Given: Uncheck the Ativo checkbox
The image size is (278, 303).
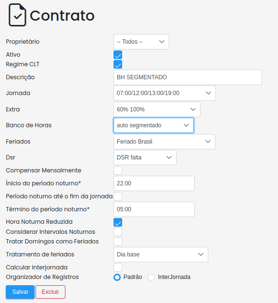Looking at the screenshot, I should click(x=118, y=55).
